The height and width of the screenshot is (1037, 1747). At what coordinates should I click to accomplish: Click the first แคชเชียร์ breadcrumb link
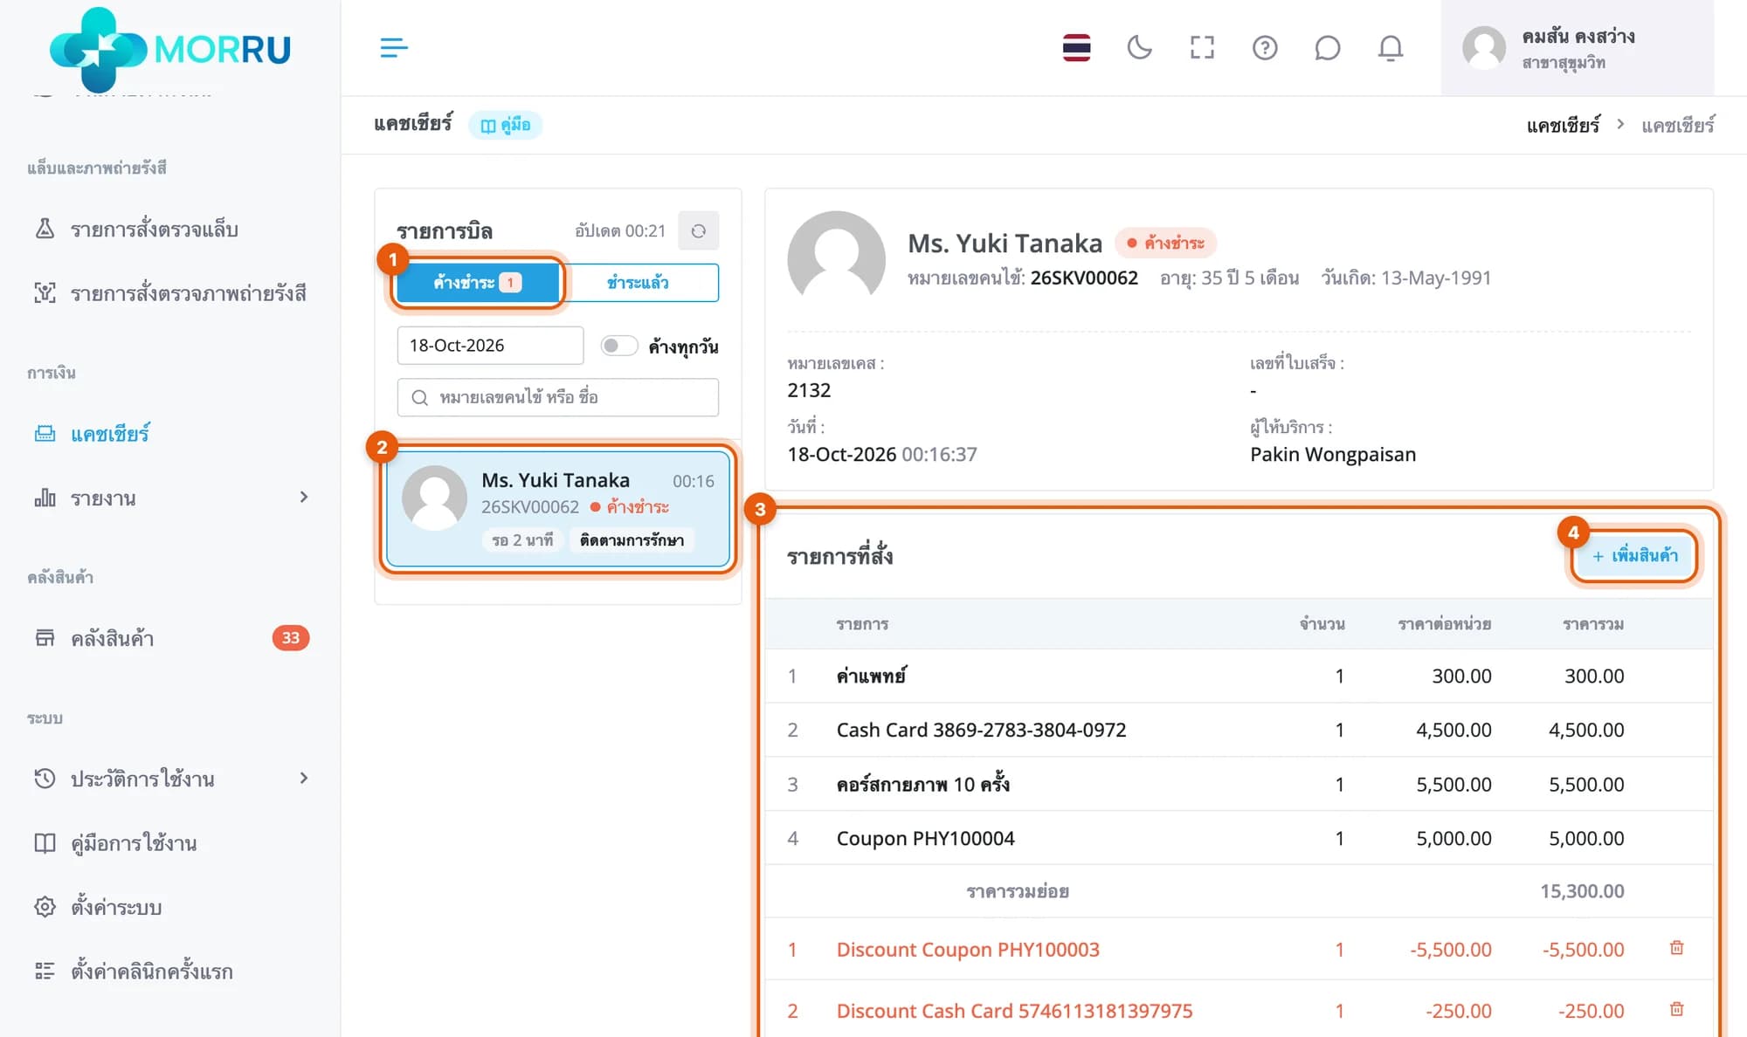pos(1563,125)
